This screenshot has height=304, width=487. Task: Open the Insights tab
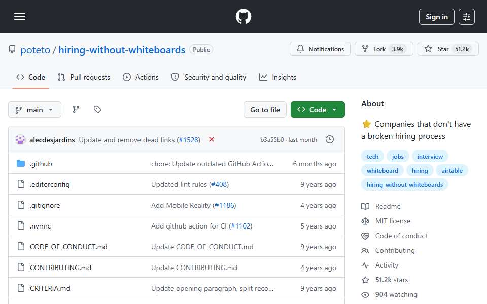[277, 77]
